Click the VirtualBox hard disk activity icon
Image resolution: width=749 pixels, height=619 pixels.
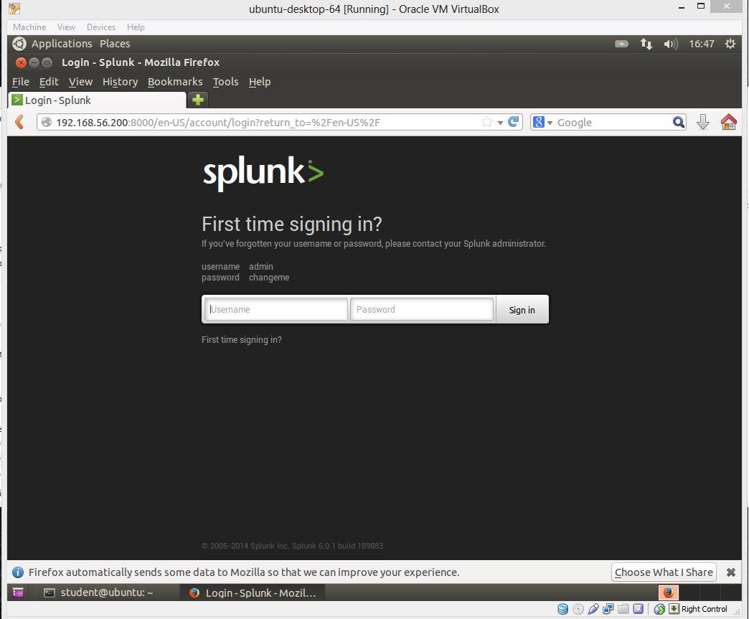coord(562,609)
